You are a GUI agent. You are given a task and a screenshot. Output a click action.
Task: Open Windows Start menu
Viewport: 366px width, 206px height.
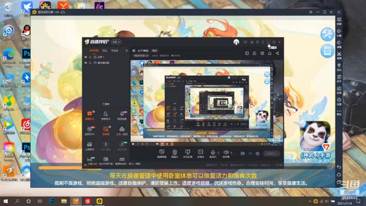pyautogui.click(x=5, y=201)
